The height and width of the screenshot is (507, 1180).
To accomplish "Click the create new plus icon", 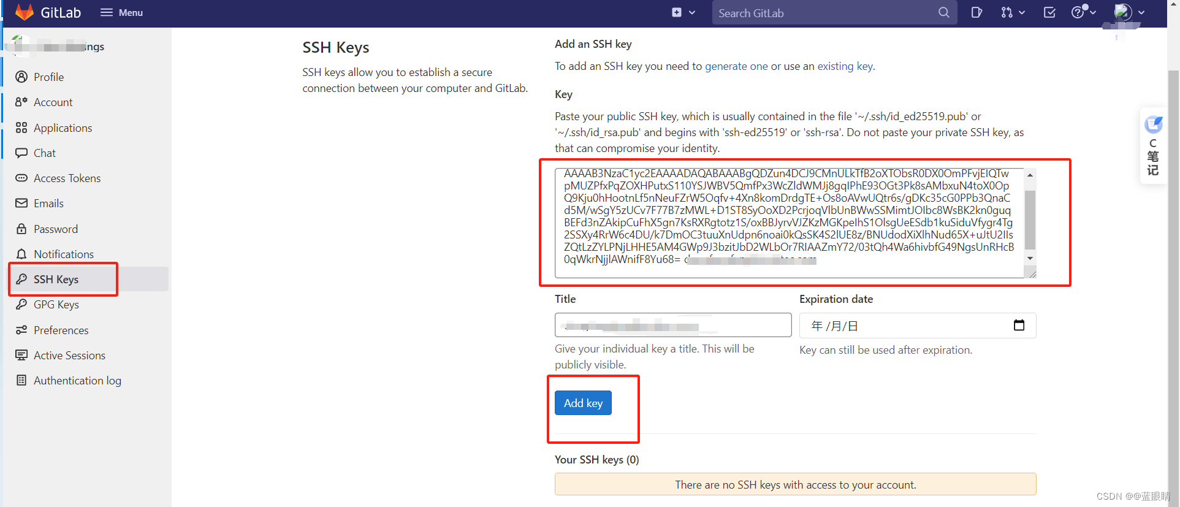I will 677,12.
